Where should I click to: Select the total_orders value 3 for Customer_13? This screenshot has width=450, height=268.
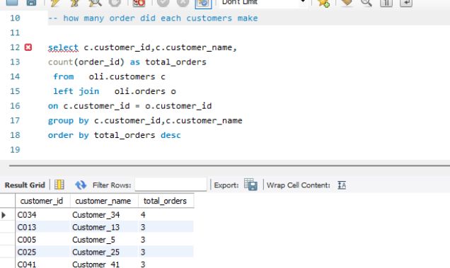(x=166, y=227)
